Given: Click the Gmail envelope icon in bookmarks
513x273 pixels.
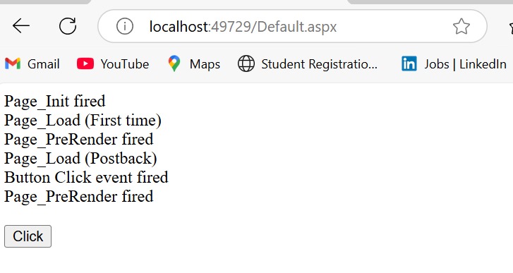Looking at the screenshot, I should pos(13,63).
